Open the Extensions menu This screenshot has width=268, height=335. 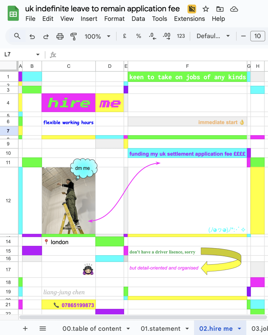pos(189,19)
